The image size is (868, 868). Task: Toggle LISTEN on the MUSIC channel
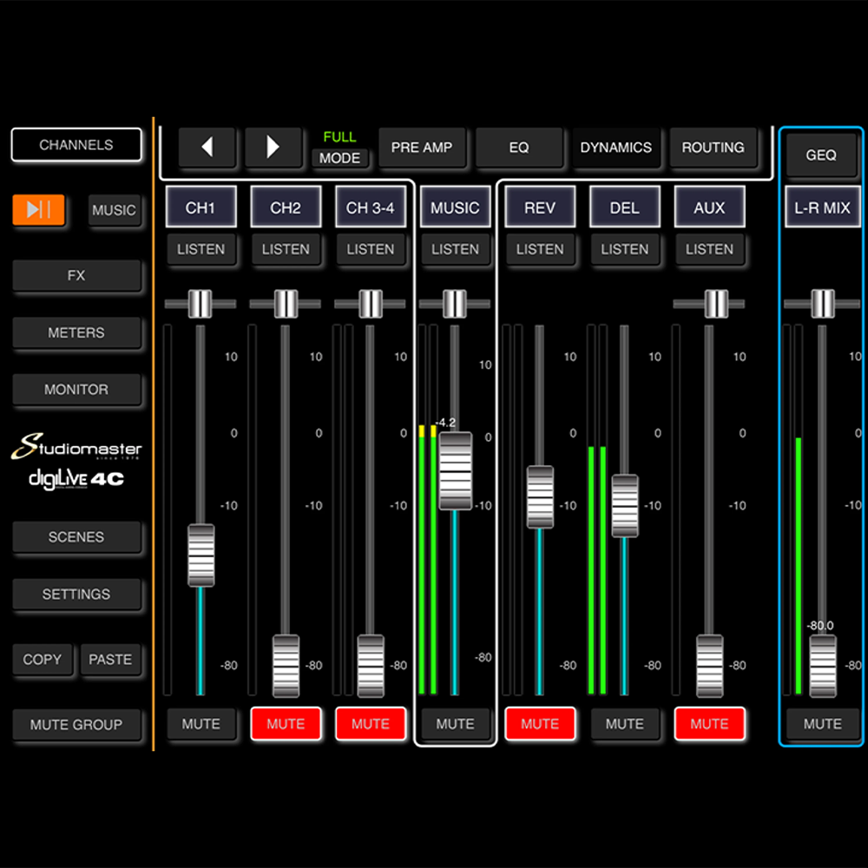tap(455, 250)
